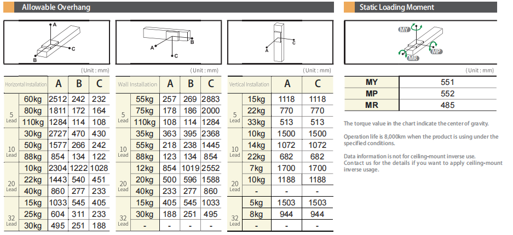Click point C in vertical installation diagram
Viewport: 513px width, 235px height.
pyautogui.click(x=294, y=42)
